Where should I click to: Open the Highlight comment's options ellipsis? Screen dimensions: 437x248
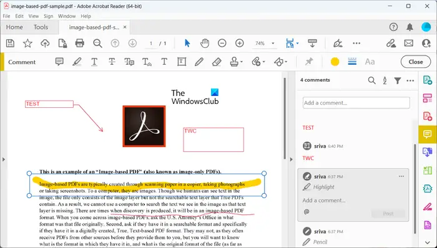401,176
